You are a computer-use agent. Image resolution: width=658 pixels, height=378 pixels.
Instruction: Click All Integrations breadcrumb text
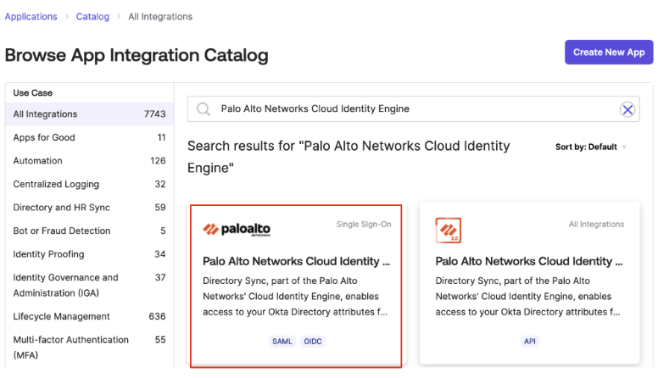coord(160,16)
